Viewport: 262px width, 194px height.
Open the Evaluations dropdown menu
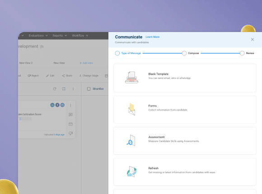pyautogui.click(x=38, y=36)
